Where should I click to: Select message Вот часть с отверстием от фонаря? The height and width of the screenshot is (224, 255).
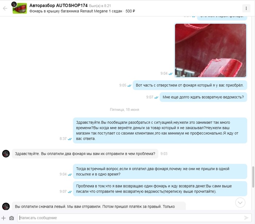pos(190,85)
